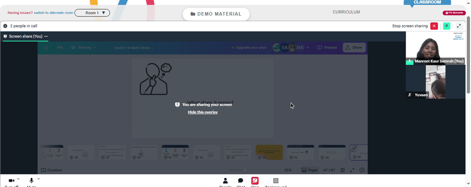Open the Viewing mode dropdown
The image size is (471, 187).
click(84, 48)
